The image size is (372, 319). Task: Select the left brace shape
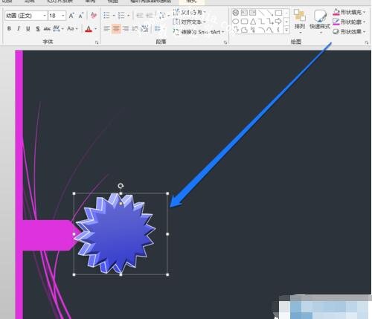pos(278,30)
